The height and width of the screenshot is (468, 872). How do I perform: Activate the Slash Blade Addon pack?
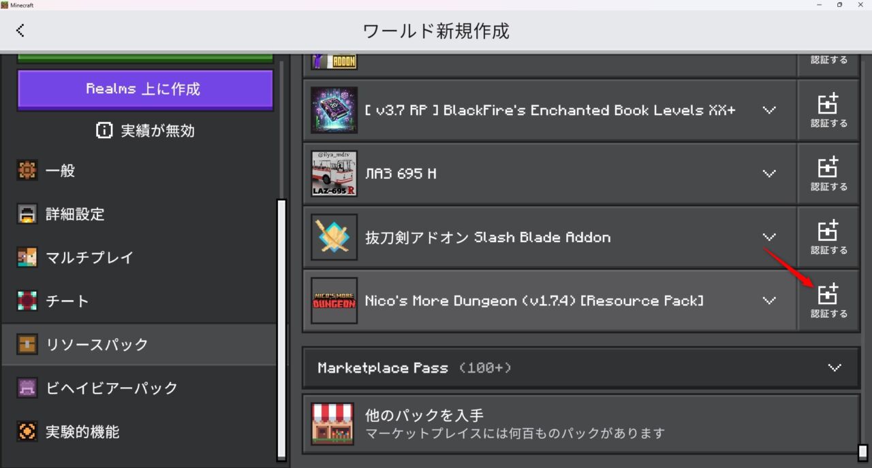point(828,237)
